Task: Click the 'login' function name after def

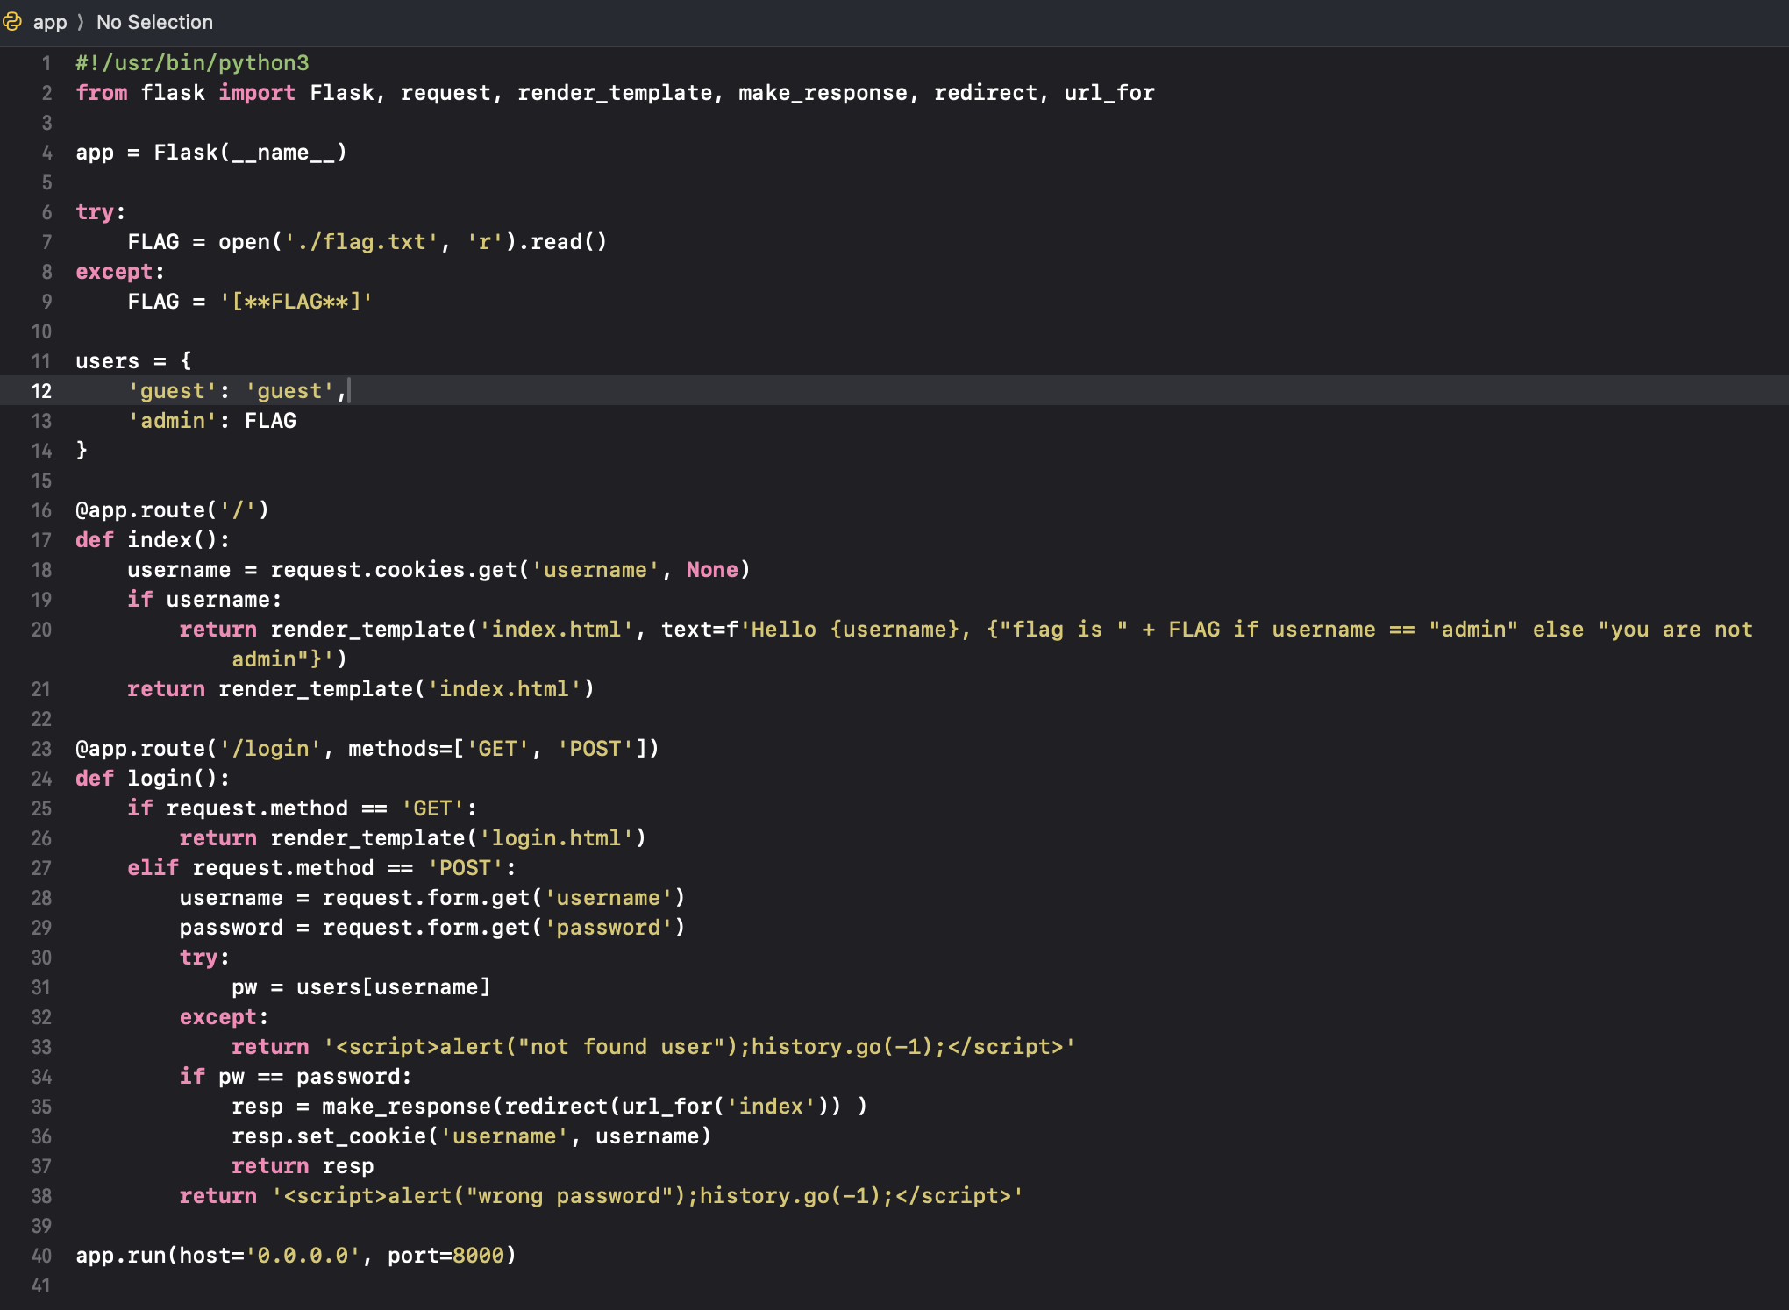Action: 159,779
